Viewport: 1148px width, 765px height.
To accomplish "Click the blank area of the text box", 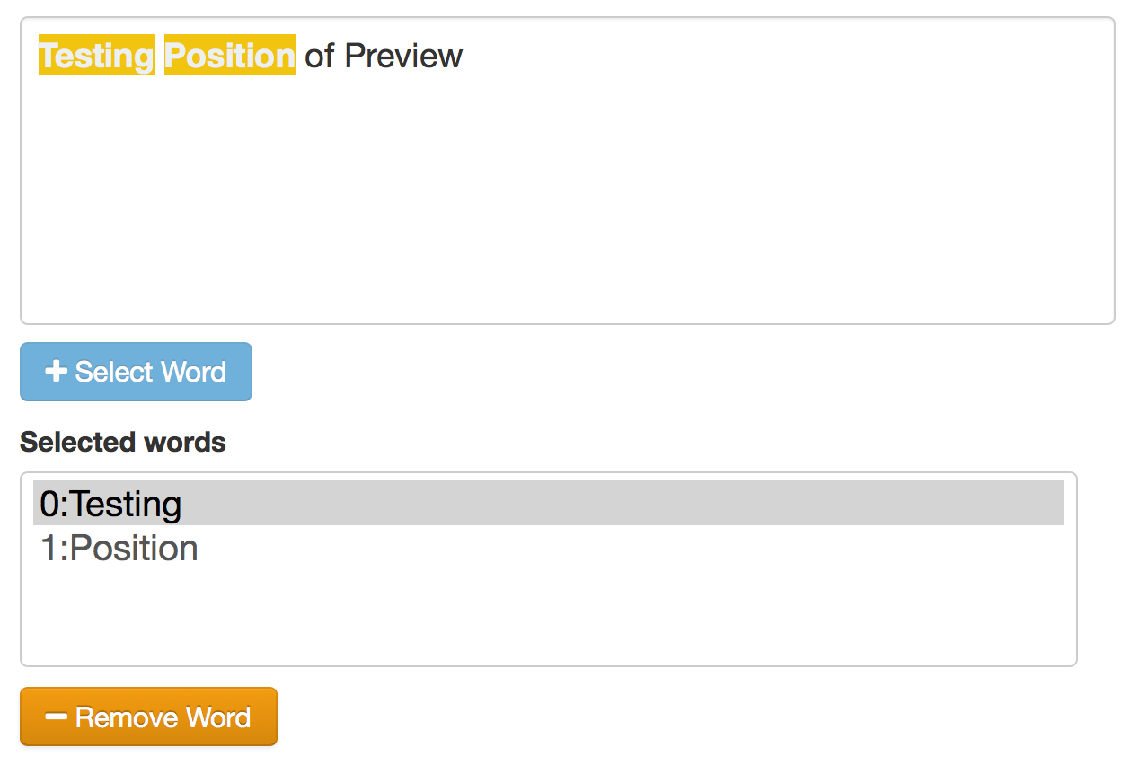I will pos(566,198).
